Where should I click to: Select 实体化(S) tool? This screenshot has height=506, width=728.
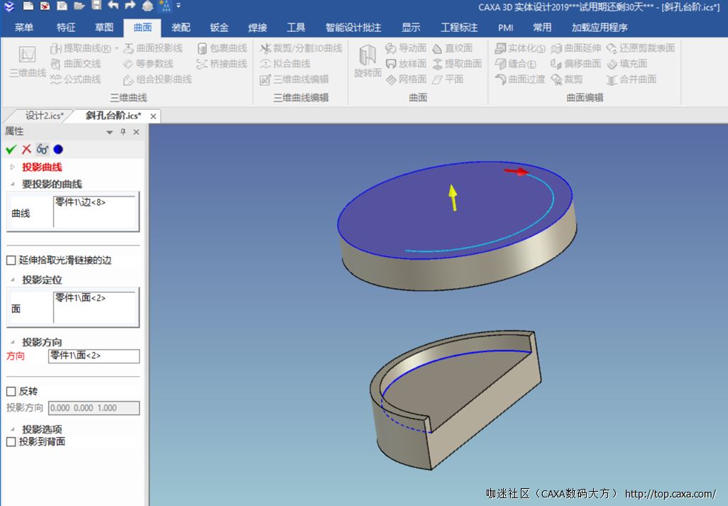[x=520, y=48]
